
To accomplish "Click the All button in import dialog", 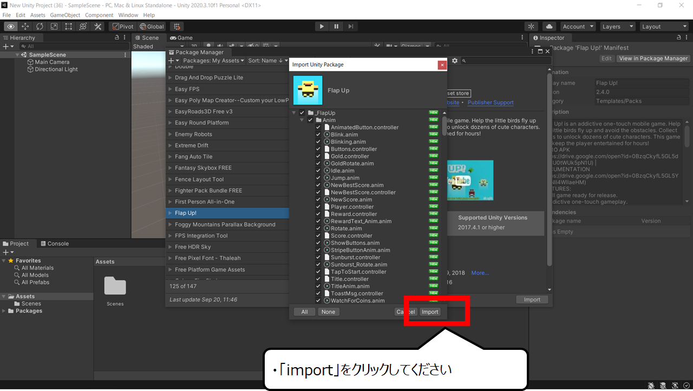I will click(304, 312).
